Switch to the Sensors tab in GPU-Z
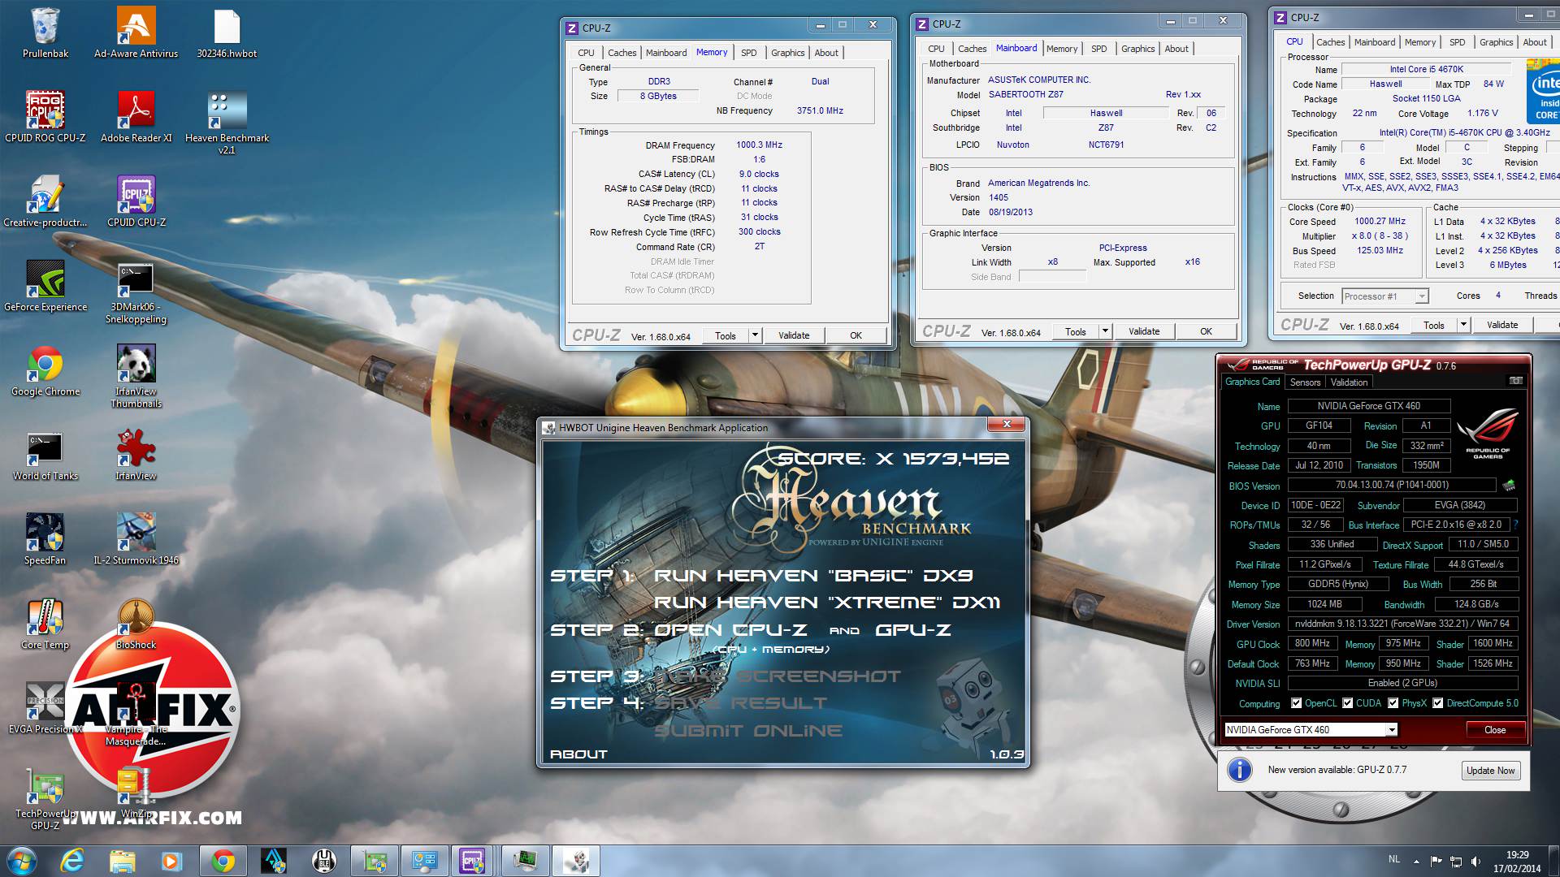Screen dimensions: 1560x877 [x=1305, y=382]
